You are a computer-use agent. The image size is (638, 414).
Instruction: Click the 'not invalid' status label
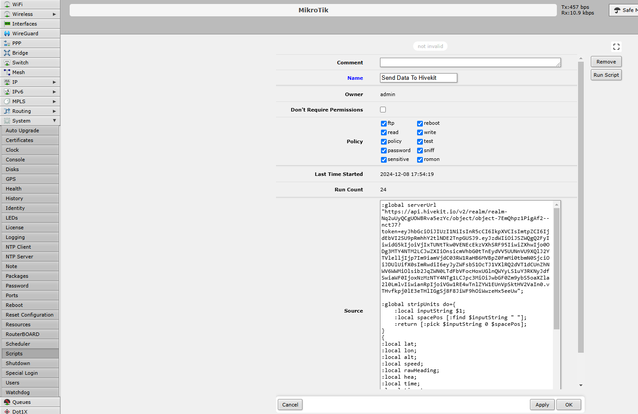pyautogui.click(x=430, y=46)
